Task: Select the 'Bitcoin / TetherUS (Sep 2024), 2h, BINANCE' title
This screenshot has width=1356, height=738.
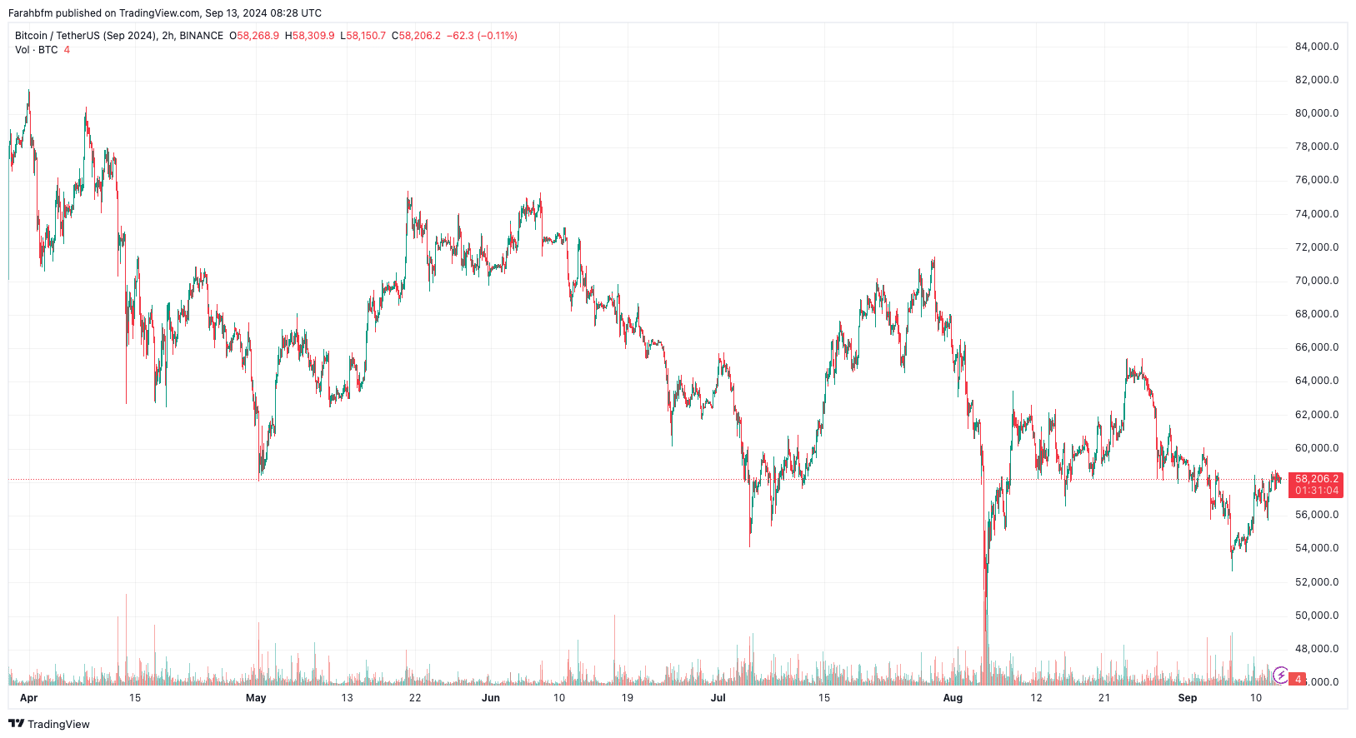Action: 119,36
